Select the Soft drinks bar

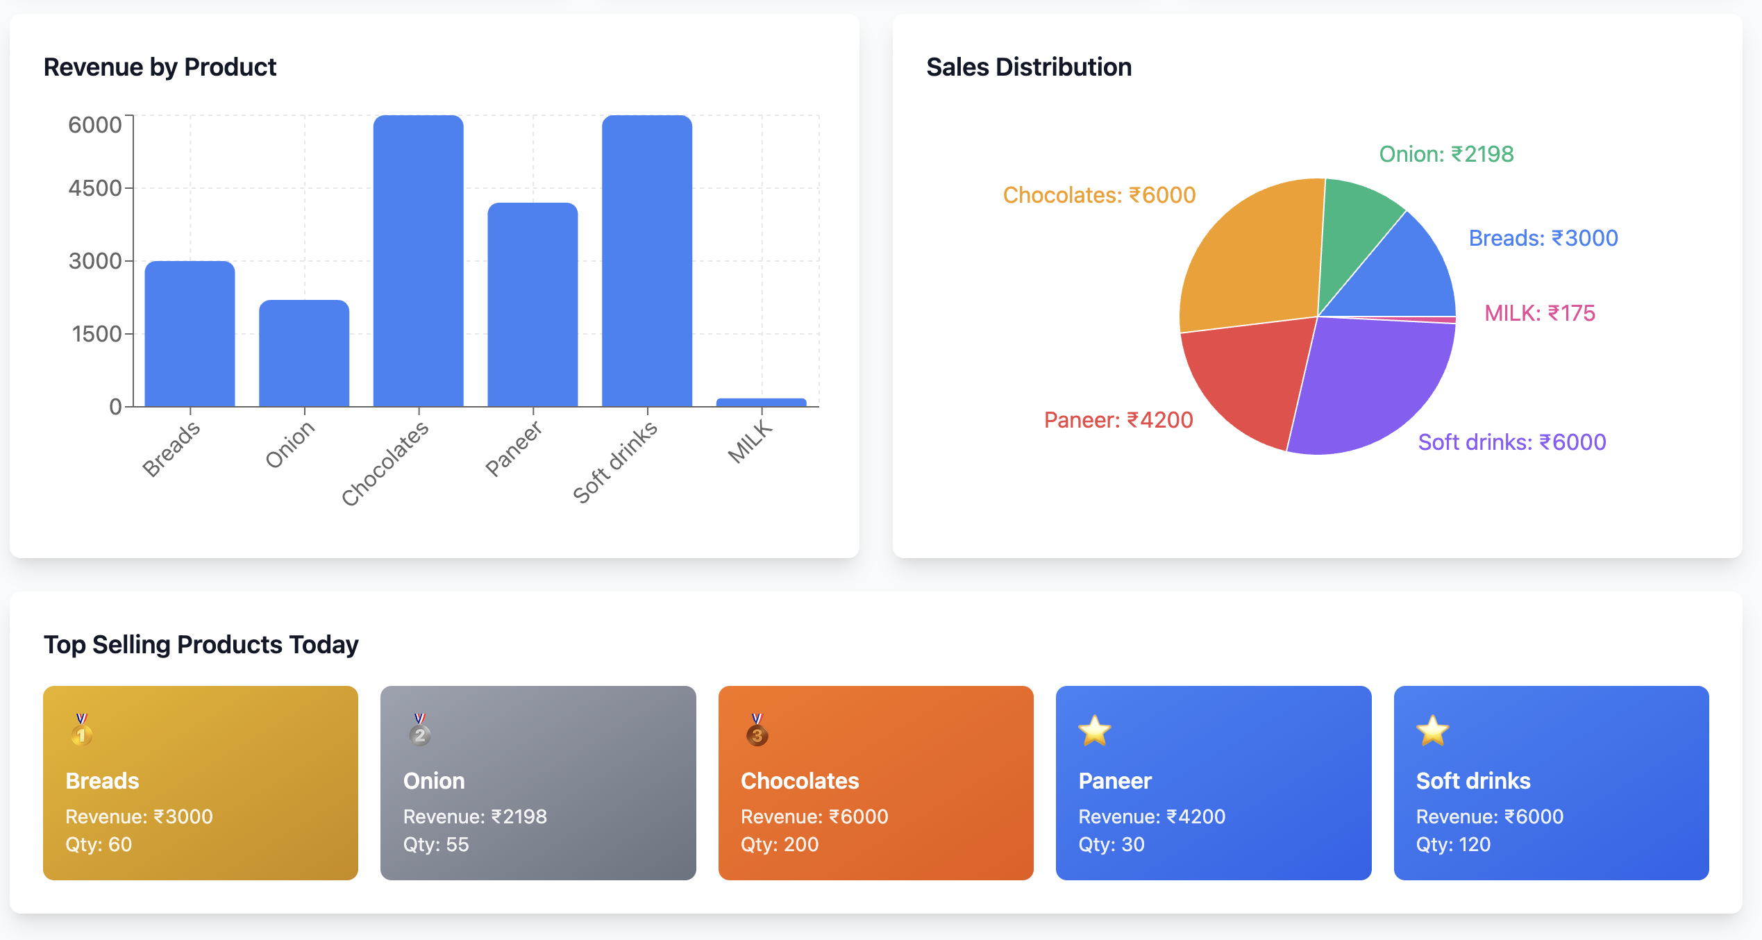pos(647,261)
